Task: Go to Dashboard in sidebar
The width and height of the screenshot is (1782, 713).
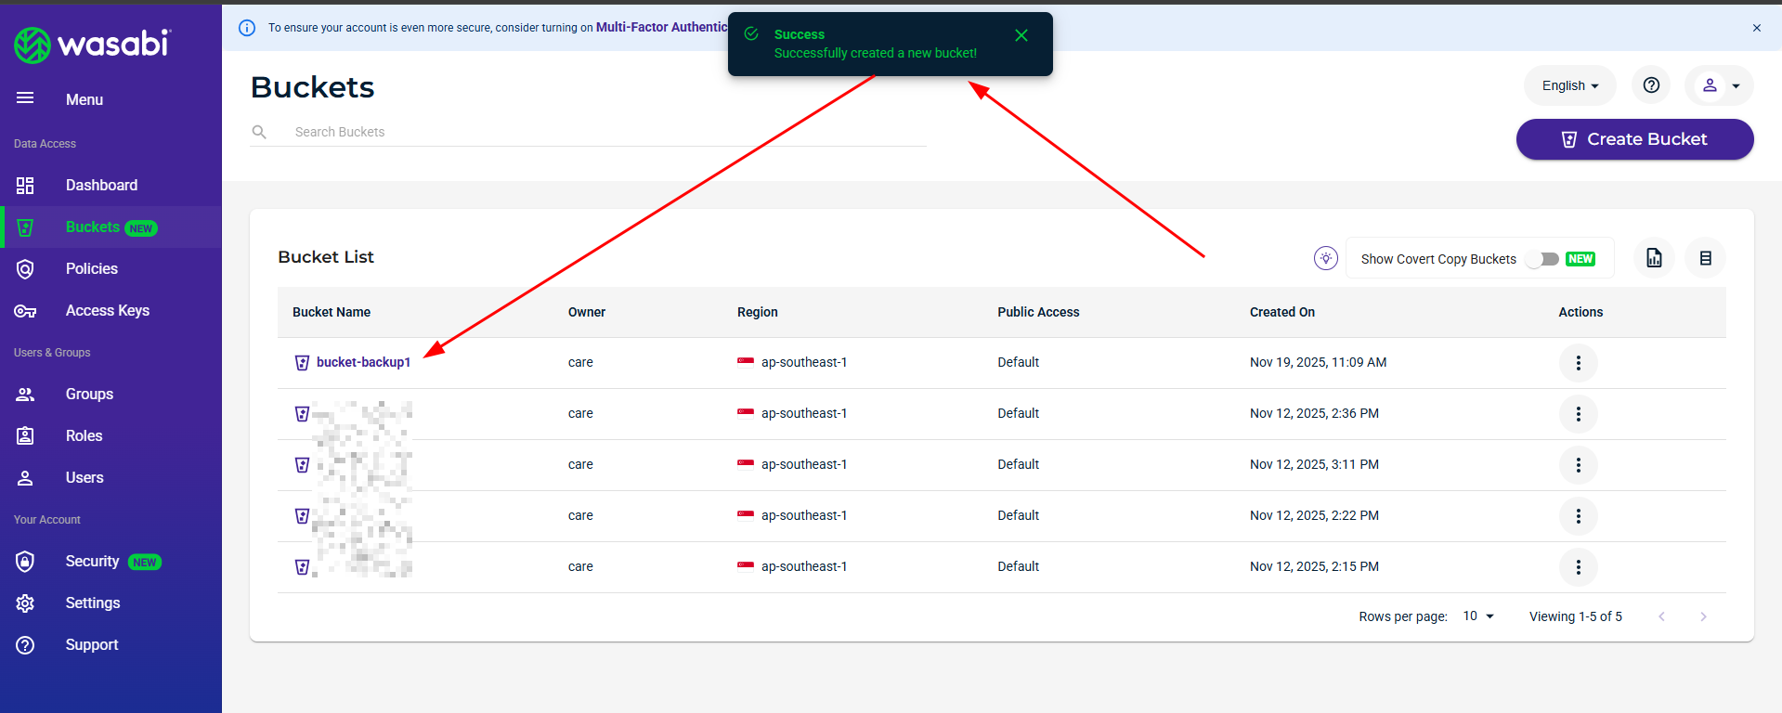Action: click(x=101, y=186)
